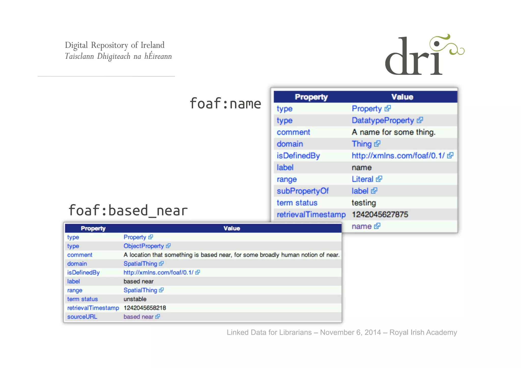Select the 'name' label value text
The width and height of the screenshot is (521, 368).
(362, 168)
